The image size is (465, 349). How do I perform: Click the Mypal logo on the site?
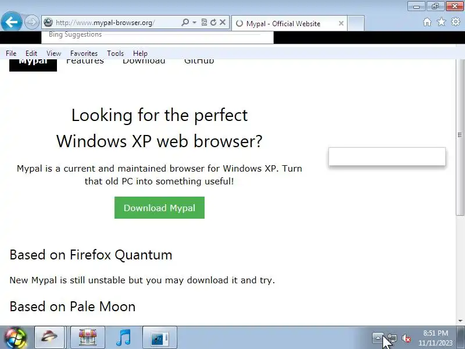(x=33, y=65)
